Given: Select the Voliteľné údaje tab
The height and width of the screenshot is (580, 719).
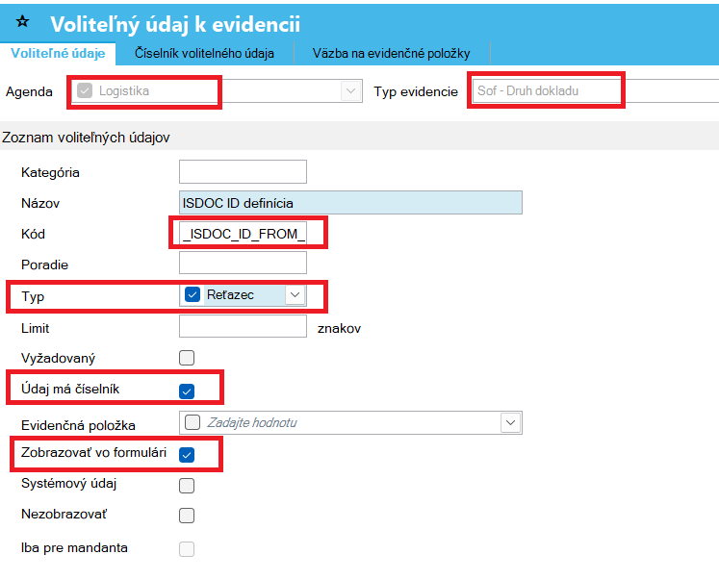Looking at the screenshot, I should coord(59,54).
